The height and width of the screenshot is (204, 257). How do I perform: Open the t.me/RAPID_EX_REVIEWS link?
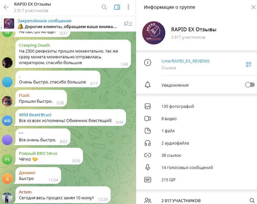(x=185, y=61)
